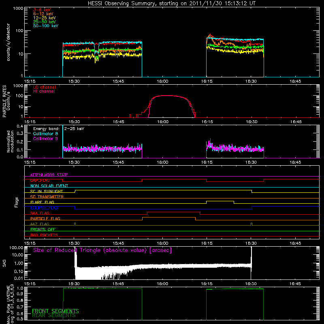The image size is (324, 324).
Task: Click the 16:00 tick label on the count rate plot
Action: click(162, 81)
